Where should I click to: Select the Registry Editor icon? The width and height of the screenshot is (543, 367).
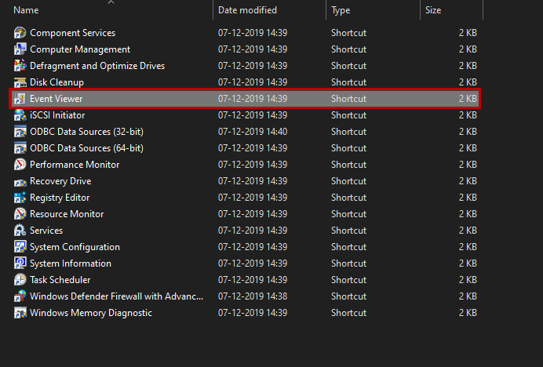[20, 198]
